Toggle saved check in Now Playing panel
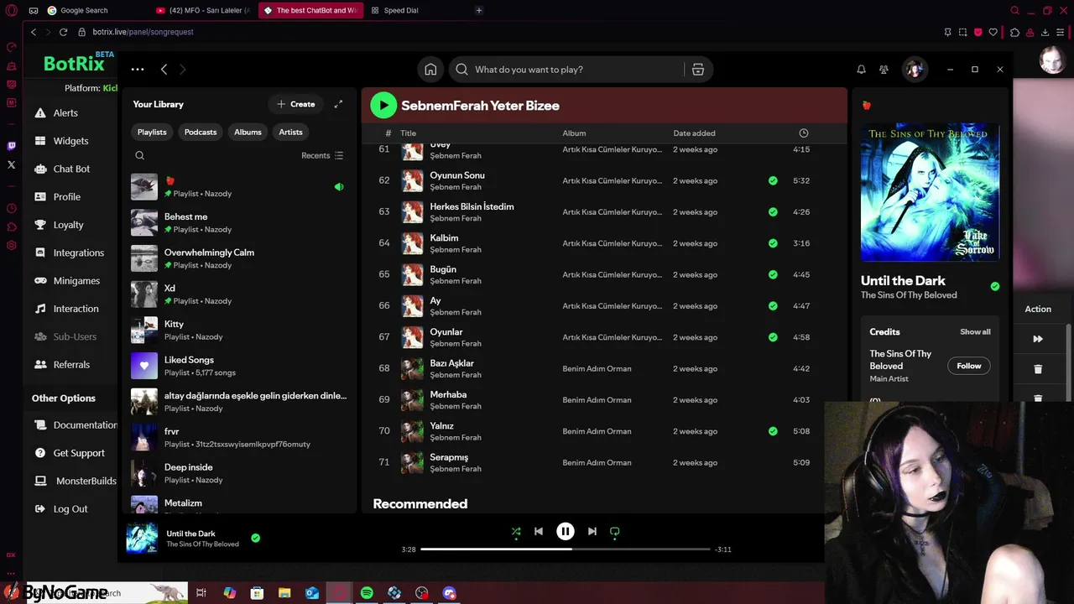 995,287
